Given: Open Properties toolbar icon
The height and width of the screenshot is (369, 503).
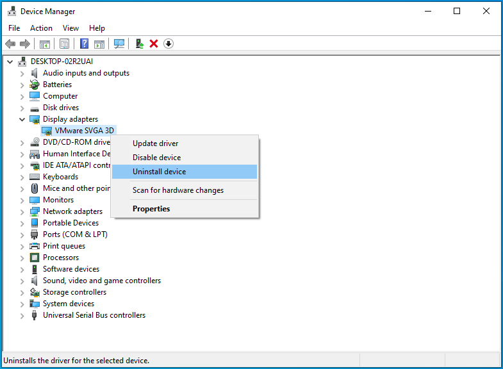Looking at the screenshot, I should tap(65, 44).
